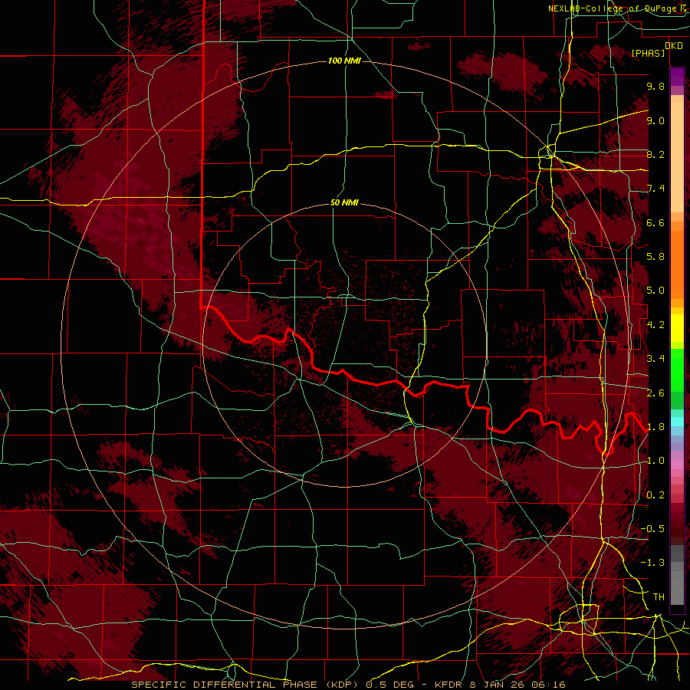The width and height of the screenshot is (690, 690).
Task: Click the cyan segment beside 1.8
Action: tap(677, 422)
